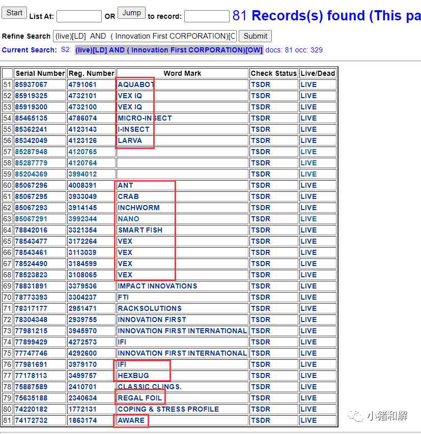The width and height of the screenshot is (421, 434).
Task: Click the Jump button
Action: click(x=131, y=13)
